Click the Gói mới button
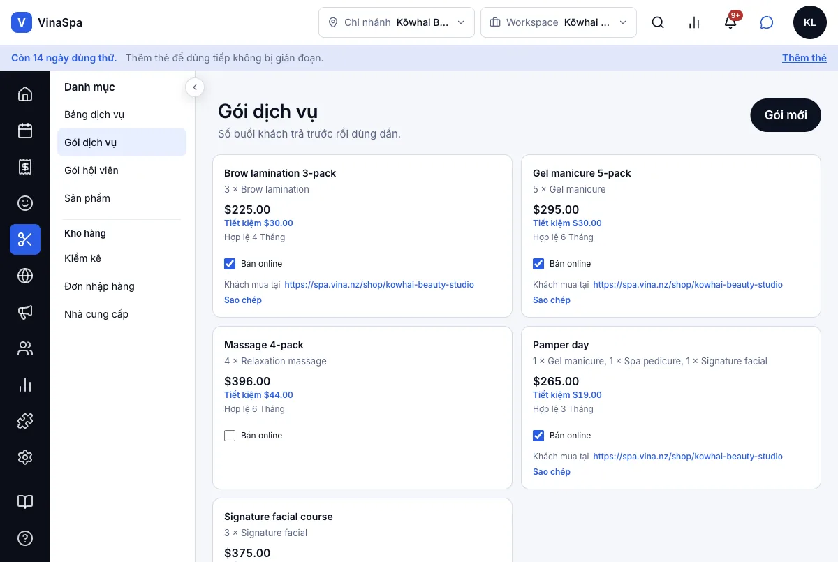The height and width of the screenshot is (562, 838). click(786, 115)
